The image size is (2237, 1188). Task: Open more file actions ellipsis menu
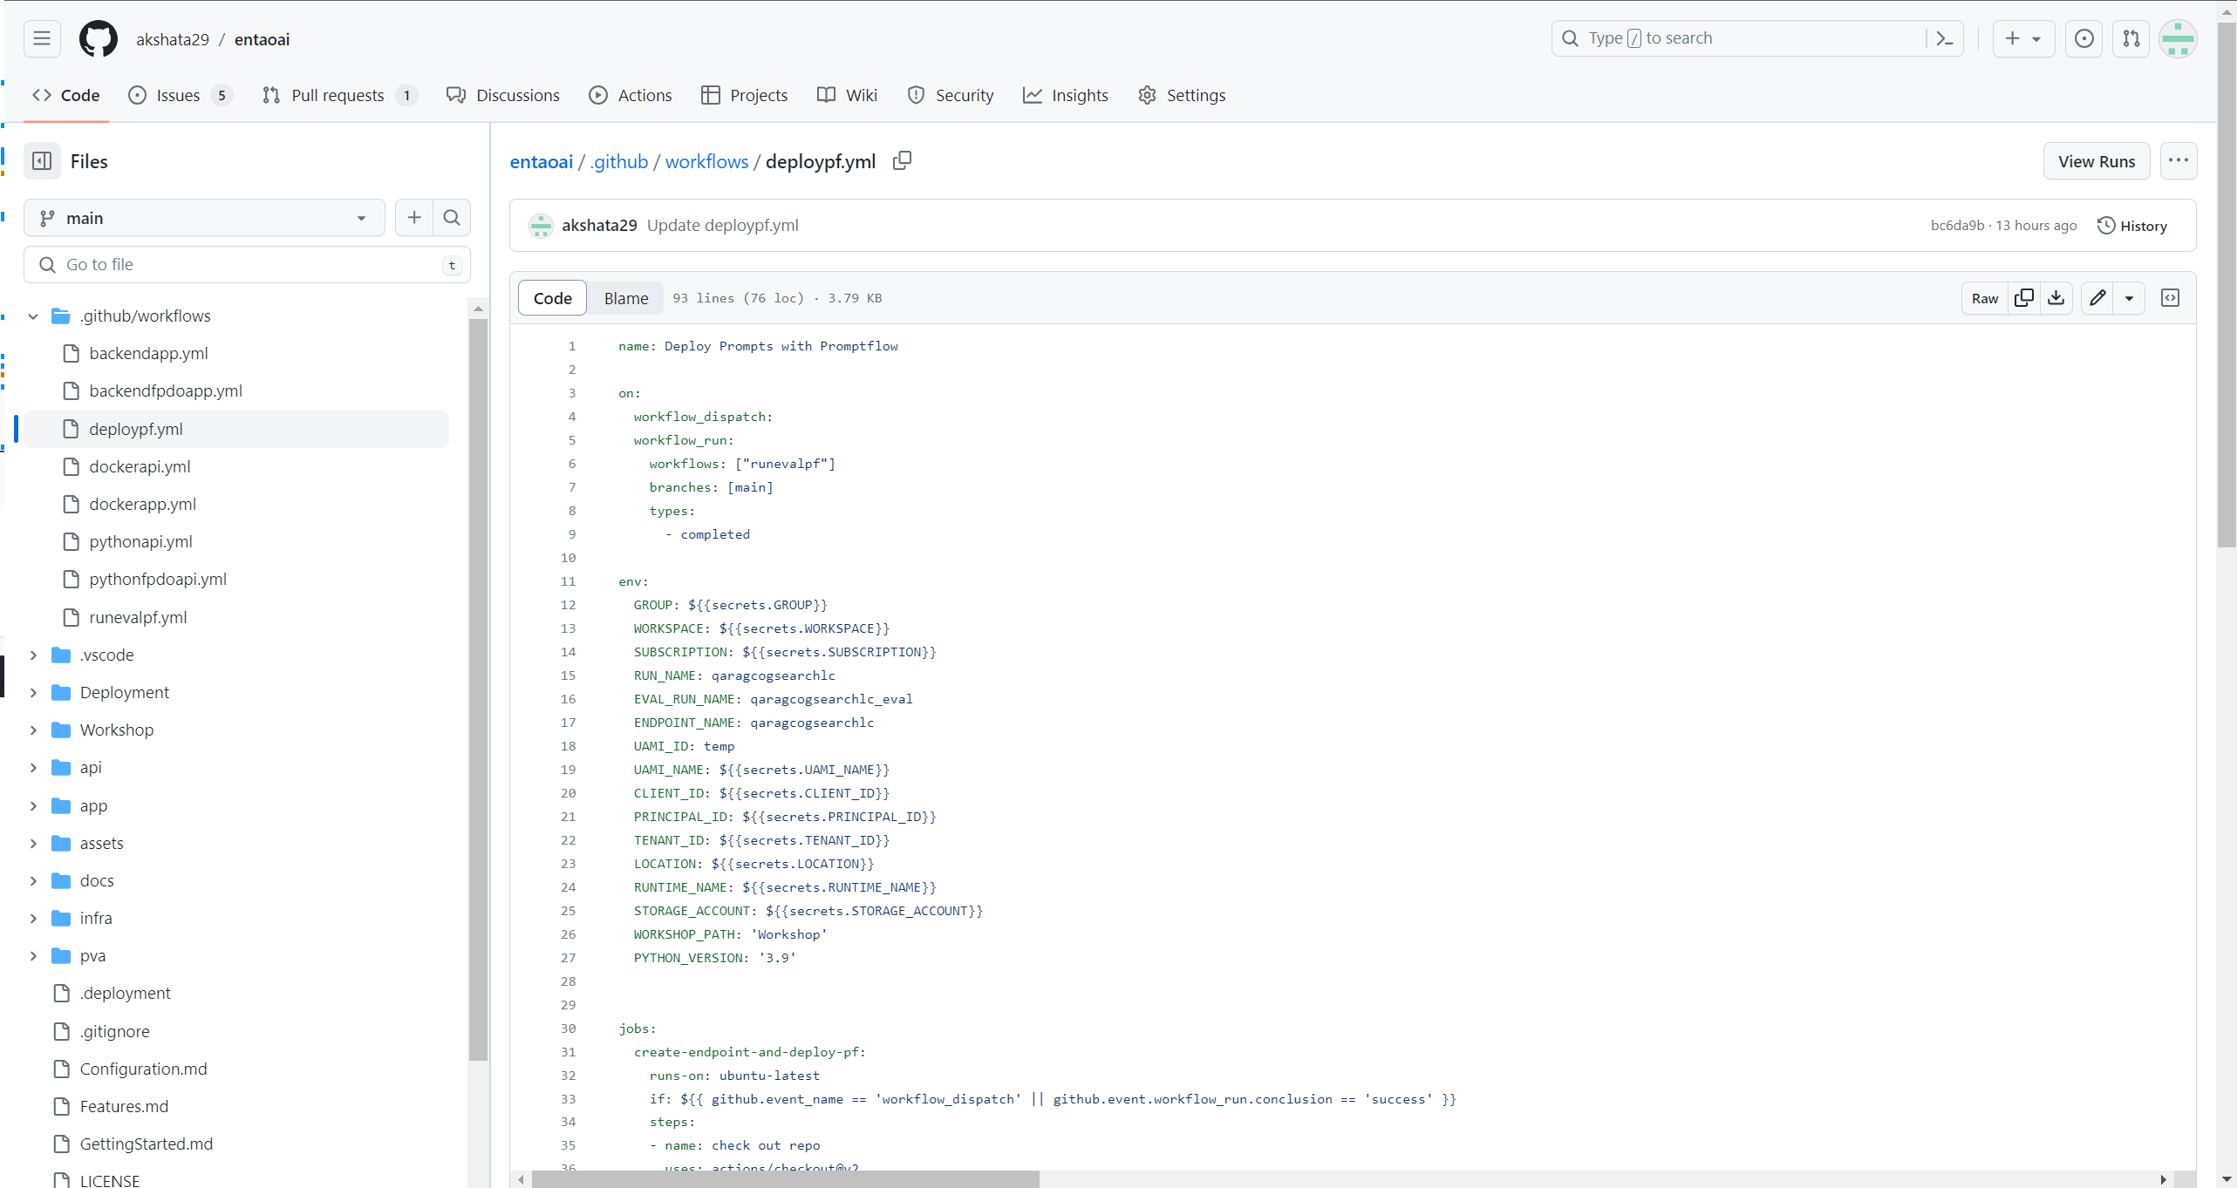pos(2179,161)
